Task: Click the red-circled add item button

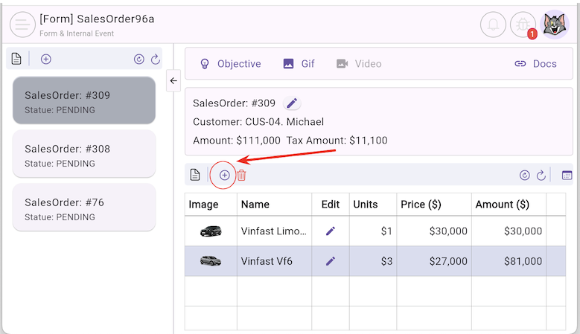Action: 224,176
